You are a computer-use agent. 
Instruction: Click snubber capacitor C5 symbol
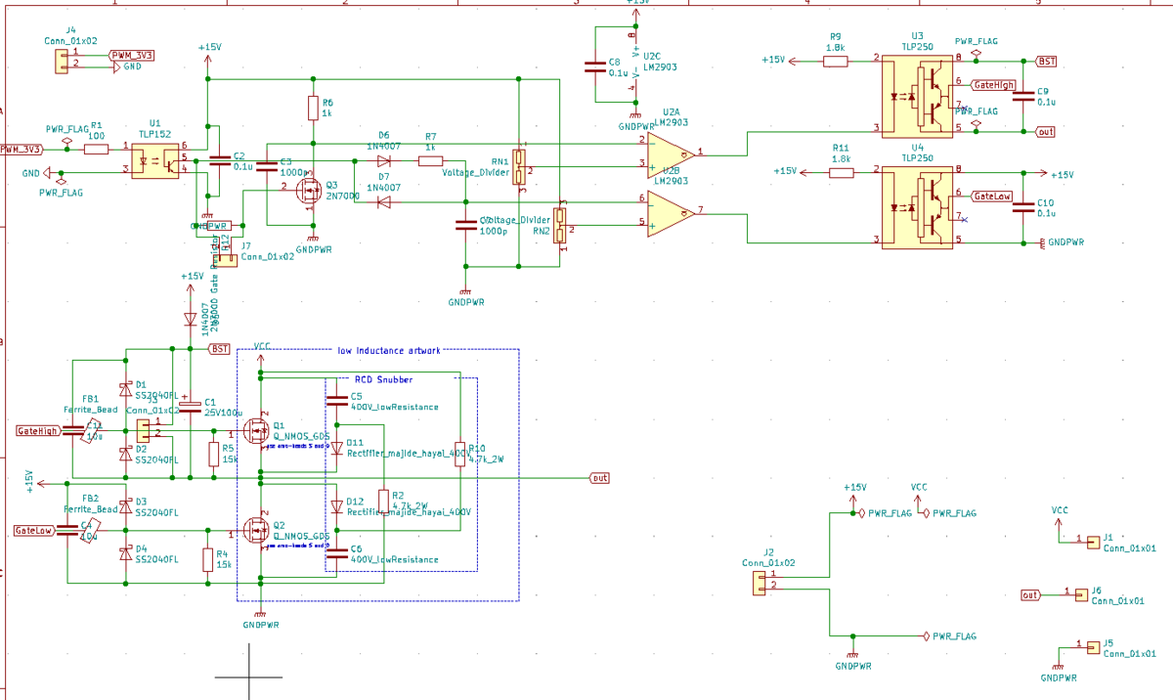[x=335, y=400]
